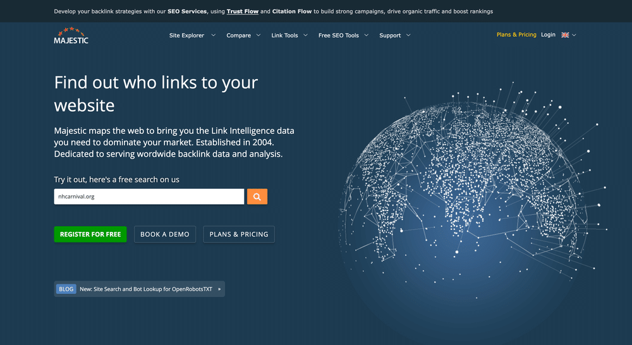Screen dimensions: 632x345
Task: Open the Compare menu
Action: pos(239,35)
